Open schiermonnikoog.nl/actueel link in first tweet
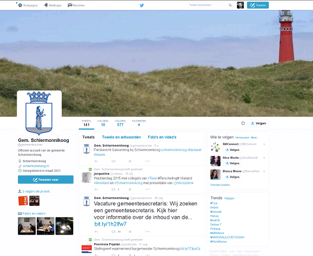 click(181, 150)
